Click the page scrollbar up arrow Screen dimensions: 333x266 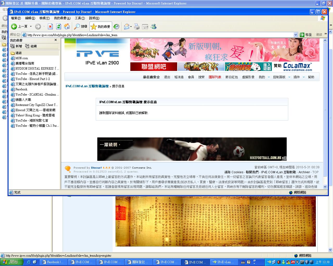click(x=325, y=40)
